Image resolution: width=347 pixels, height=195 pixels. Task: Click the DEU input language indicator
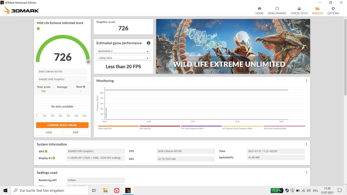tap(316, 191)
